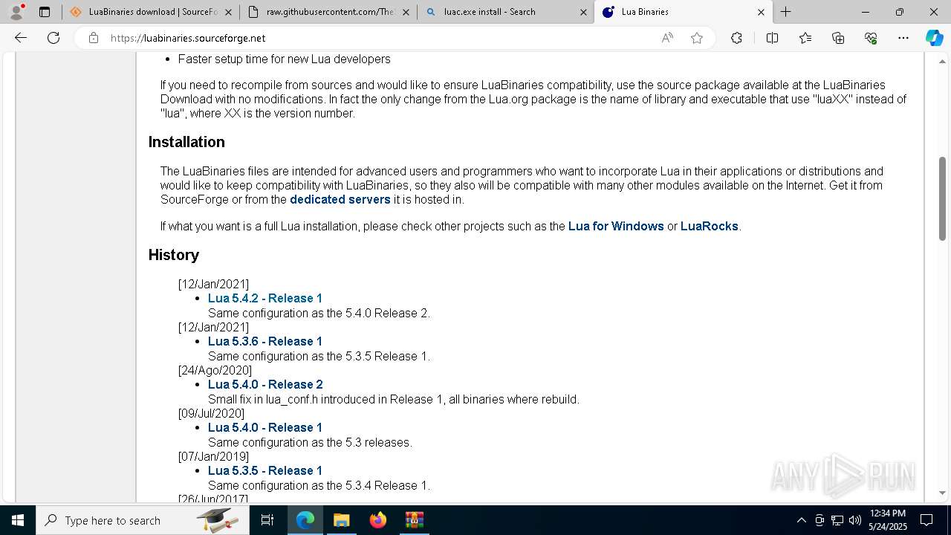Open the Extensions puzzle icon
This screenshot has width=951, height=535.
tap(736, 38)
